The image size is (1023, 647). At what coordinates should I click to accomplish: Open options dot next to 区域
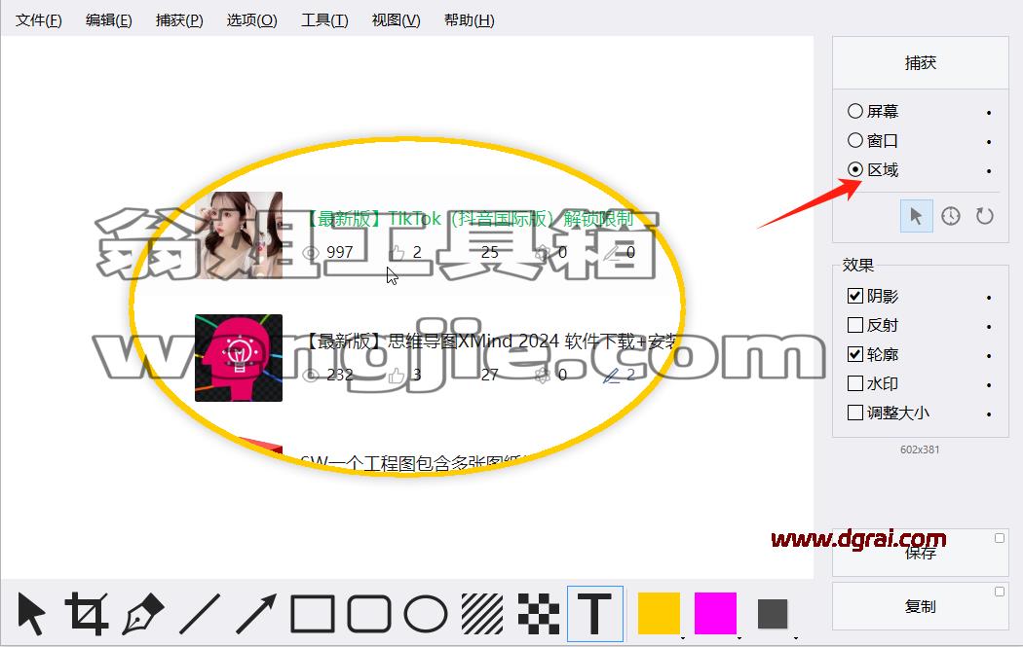(x=989, y=171)
